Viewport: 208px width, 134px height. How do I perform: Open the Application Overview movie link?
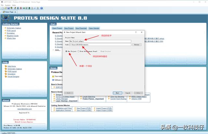pyautogui.click(x=63, y=110)
